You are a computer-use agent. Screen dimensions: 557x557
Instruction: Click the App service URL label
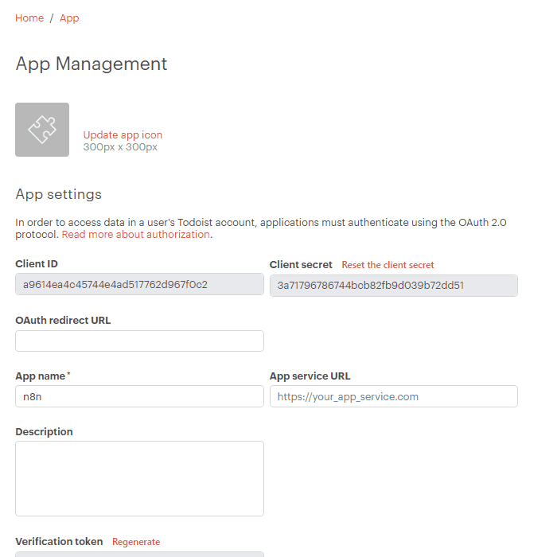coord(310,376)
